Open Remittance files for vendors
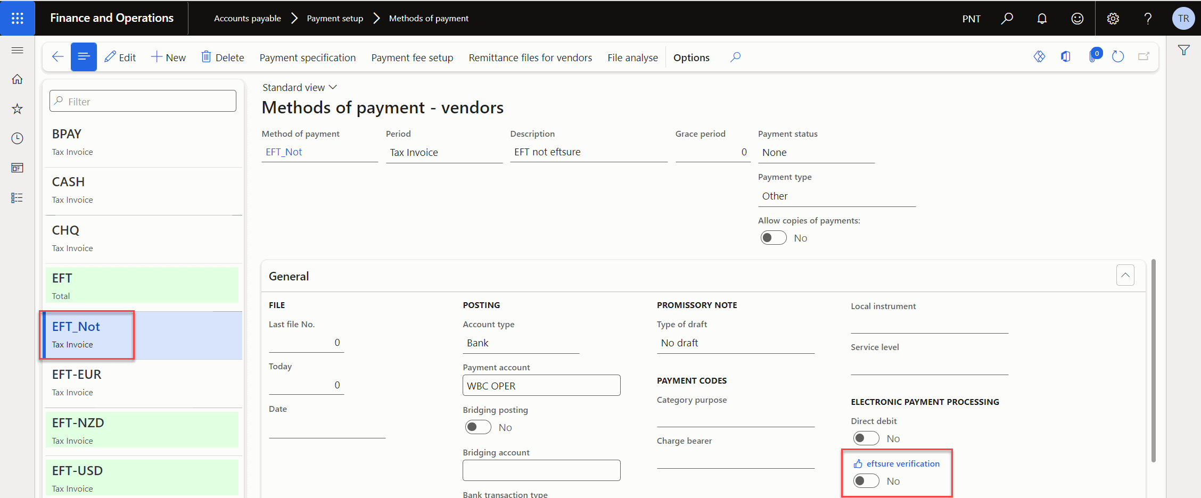Screen dimensions: 1201x498 click(530, 57)
